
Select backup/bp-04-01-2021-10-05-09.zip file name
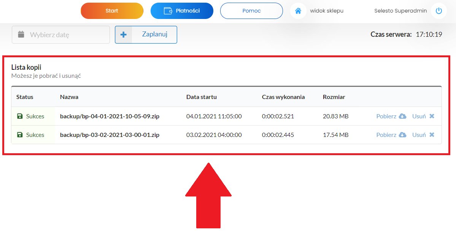[x=110, y=116]
